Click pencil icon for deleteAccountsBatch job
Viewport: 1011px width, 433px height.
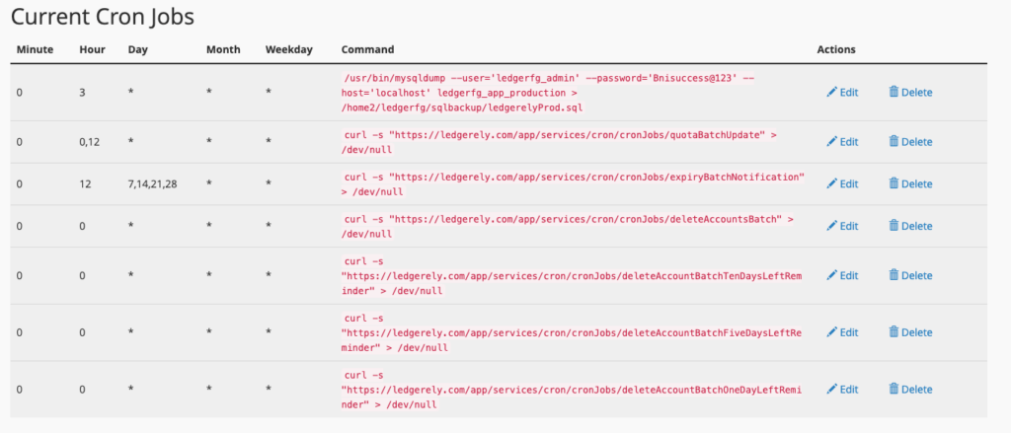tap(831, 226)
